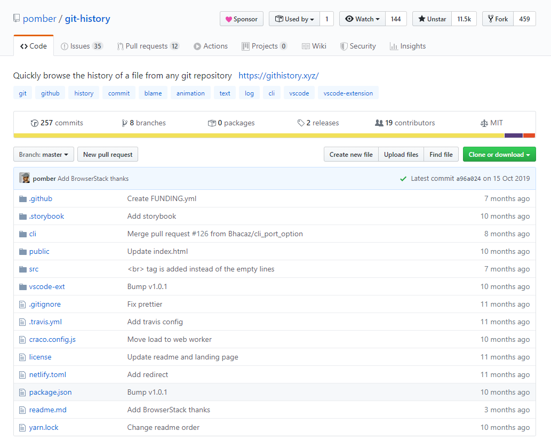Click the packages box icon
The image size is (551, 440).
tap(212, 123)
